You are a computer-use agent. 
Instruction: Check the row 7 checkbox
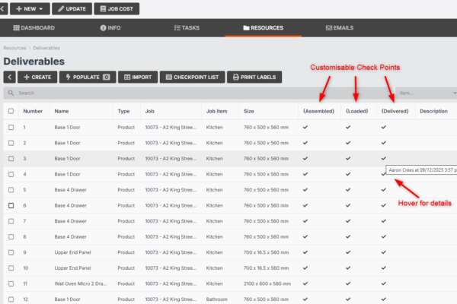11,221
